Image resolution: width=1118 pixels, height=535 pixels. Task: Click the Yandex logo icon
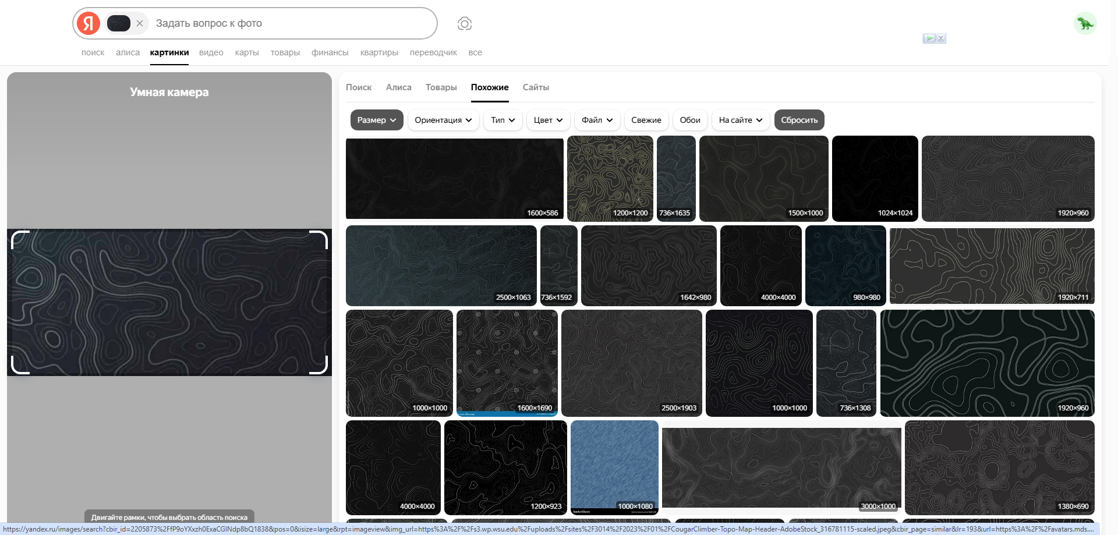tap(89, 23)
